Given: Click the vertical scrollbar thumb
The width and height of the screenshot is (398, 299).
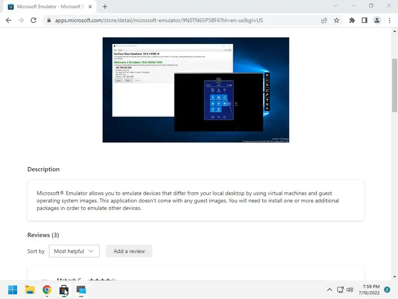Looking at the screenshot, I should click(x=395, y=85).
